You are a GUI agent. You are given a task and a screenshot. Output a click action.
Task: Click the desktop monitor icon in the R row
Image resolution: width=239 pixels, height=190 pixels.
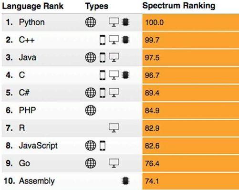(x=114, y=128)
